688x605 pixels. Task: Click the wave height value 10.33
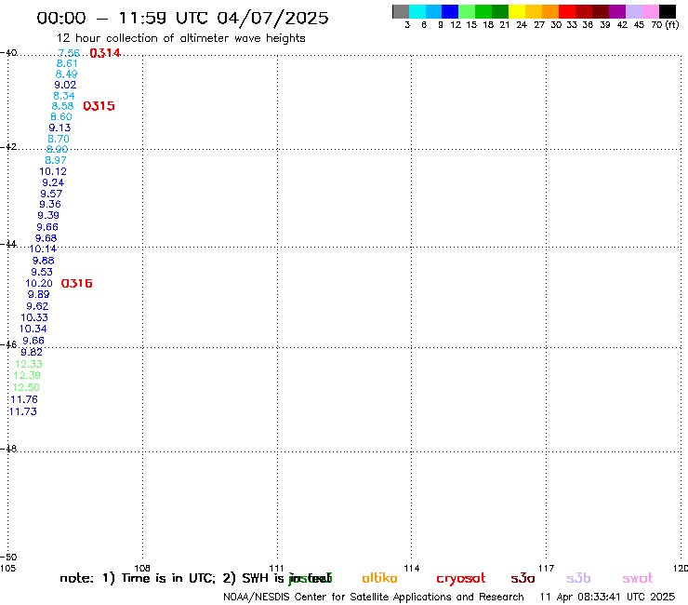tap(34, 317)
